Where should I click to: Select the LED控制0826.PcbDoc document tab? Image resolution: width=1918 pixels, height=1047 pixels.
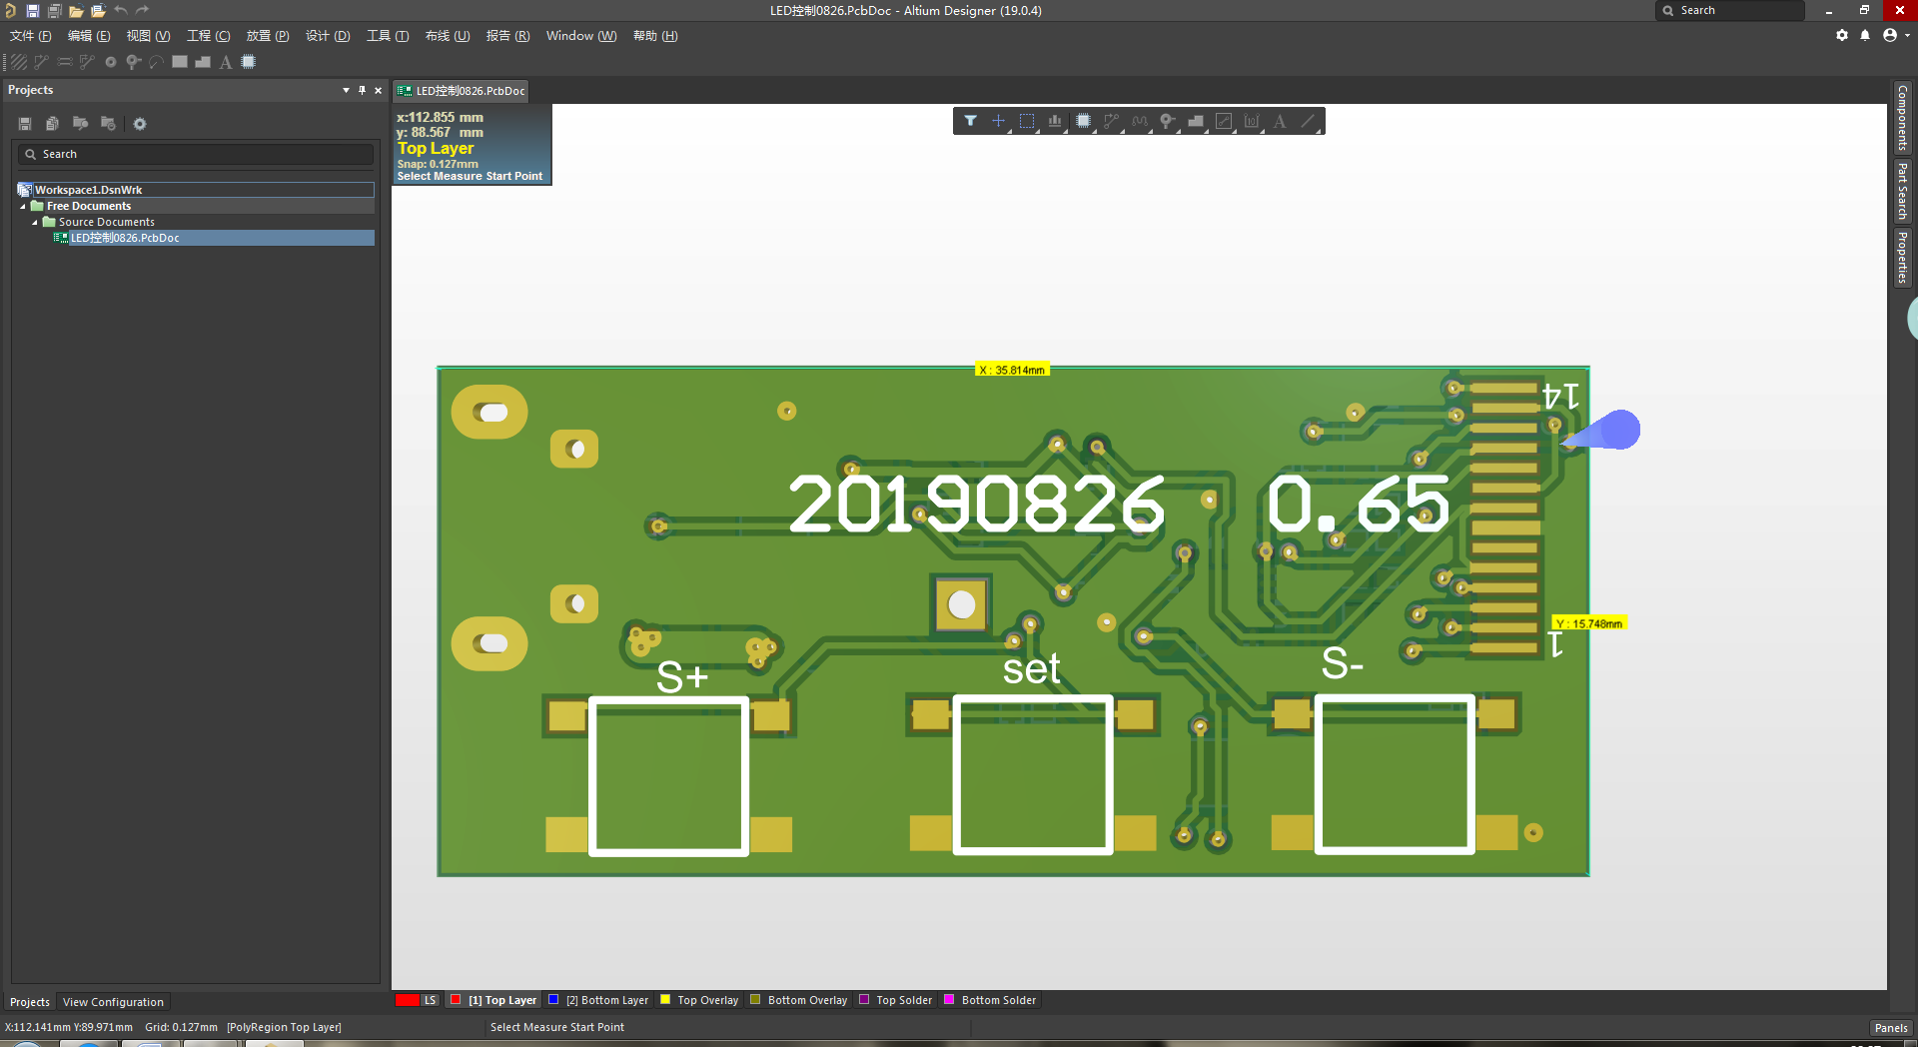[x=461, y=91]
